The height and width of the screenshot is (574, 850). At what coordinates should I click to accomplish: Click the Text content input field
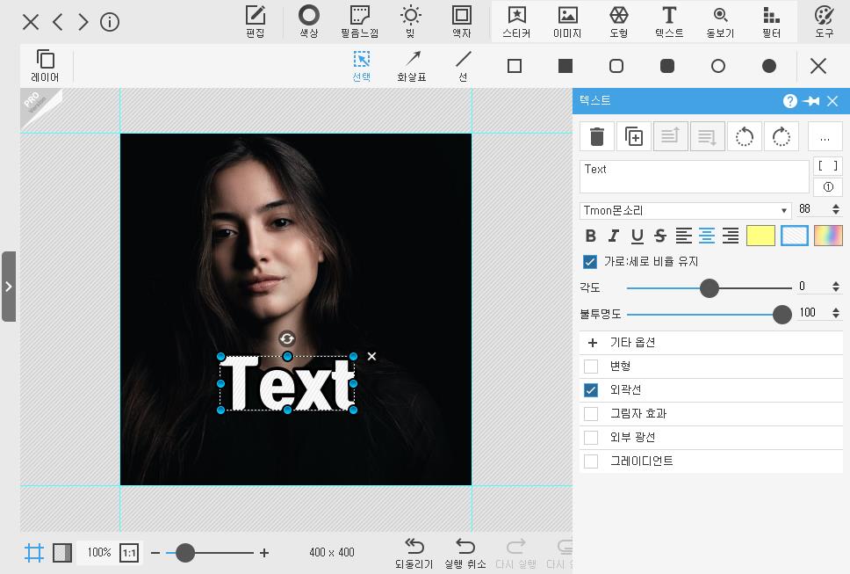[694, 177]
